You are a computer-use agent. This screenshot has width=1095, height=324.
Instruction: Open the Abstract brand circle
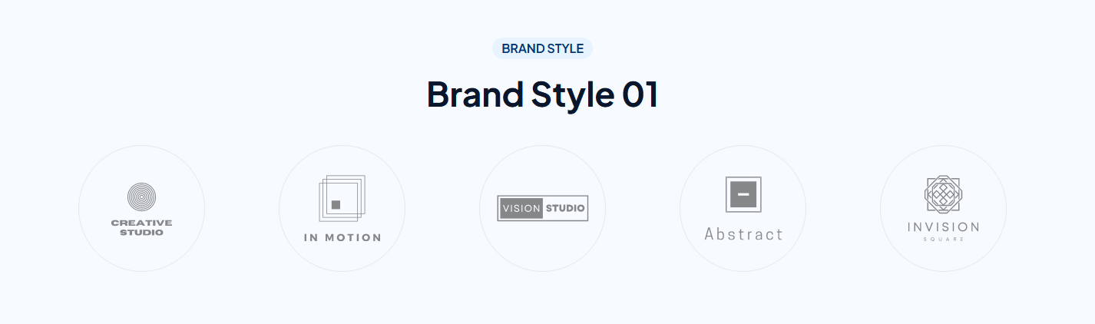[743, 208]
